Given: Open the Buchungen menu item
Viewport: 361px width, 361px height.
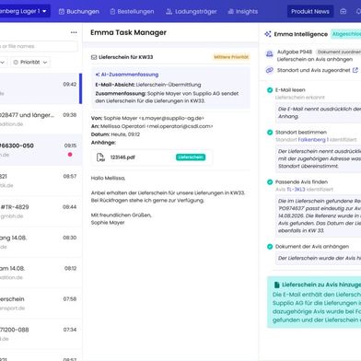Looking at the screenshot, I should click(x=79, y=11).
